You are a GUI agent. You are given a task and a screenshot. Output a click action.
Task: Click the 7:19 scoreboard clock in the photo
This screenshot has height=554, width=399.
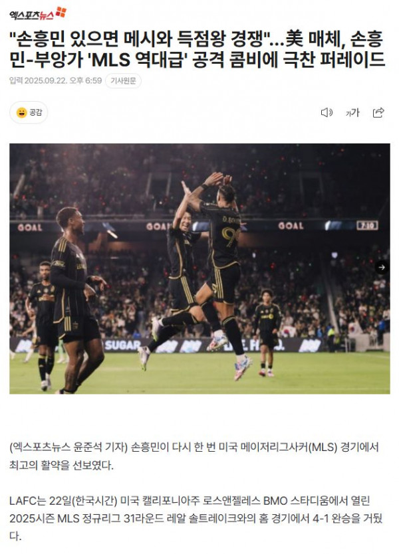[367, 225]
